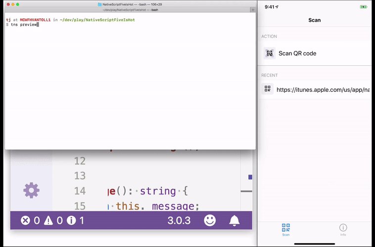Switch to the Info tab
The width and height of the screenshot is (375, 247).
(x=343, y=230)
